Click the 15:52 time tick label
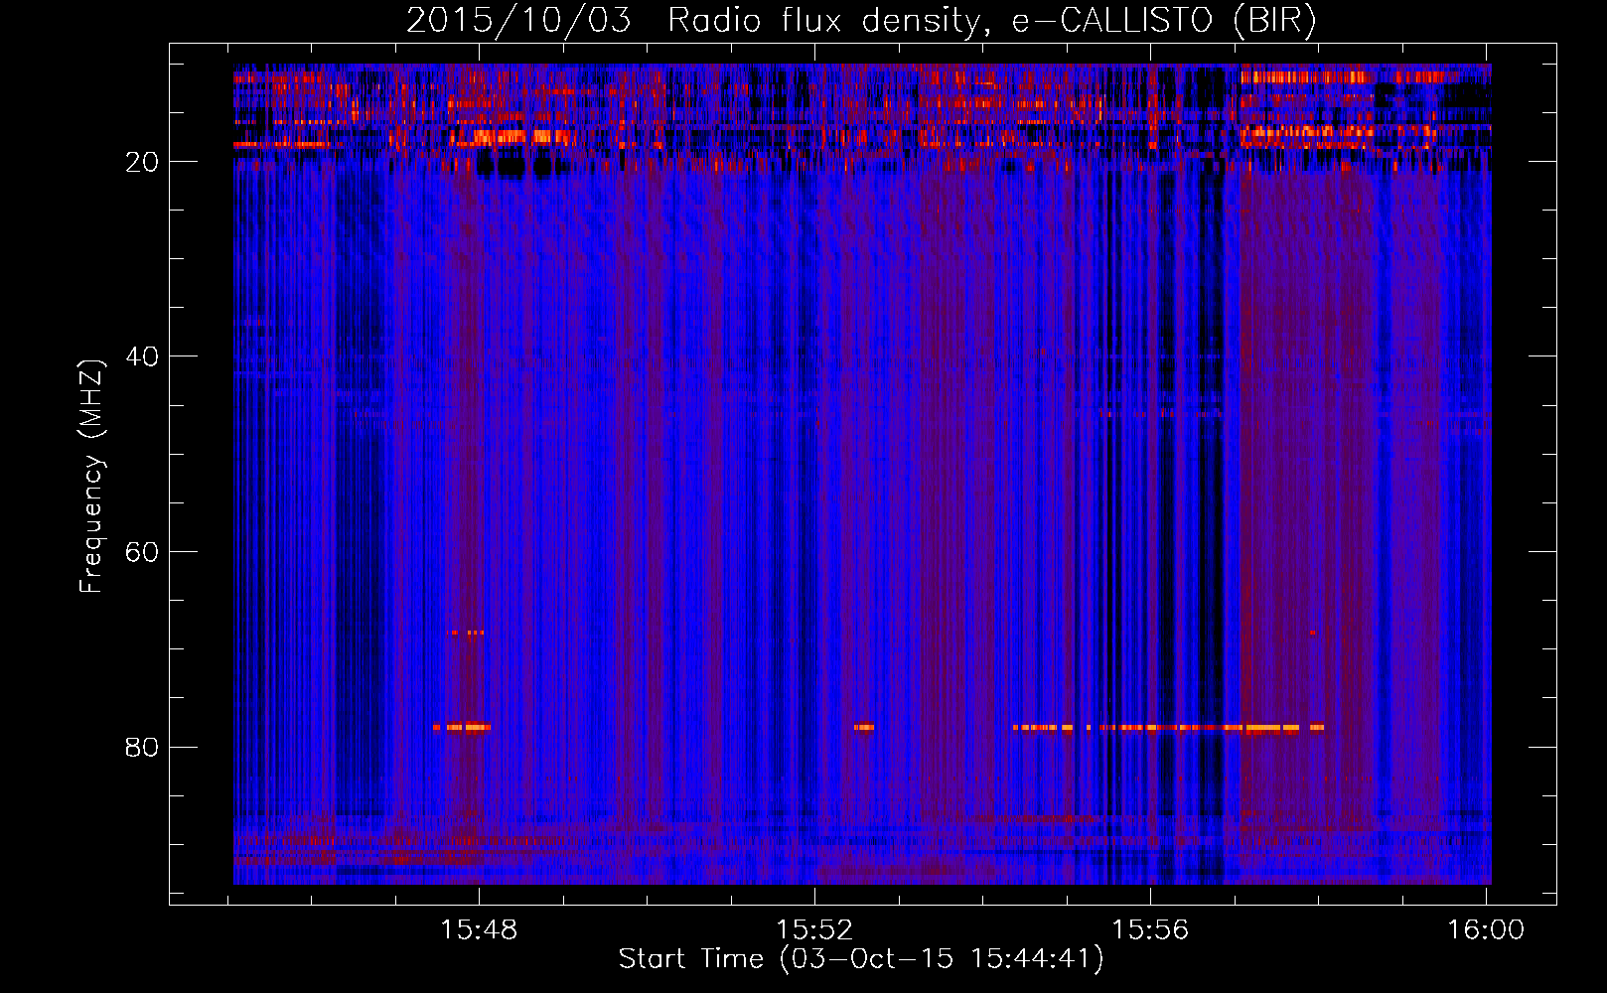The height and width of the screenshot is (993, 1607). 814,930
